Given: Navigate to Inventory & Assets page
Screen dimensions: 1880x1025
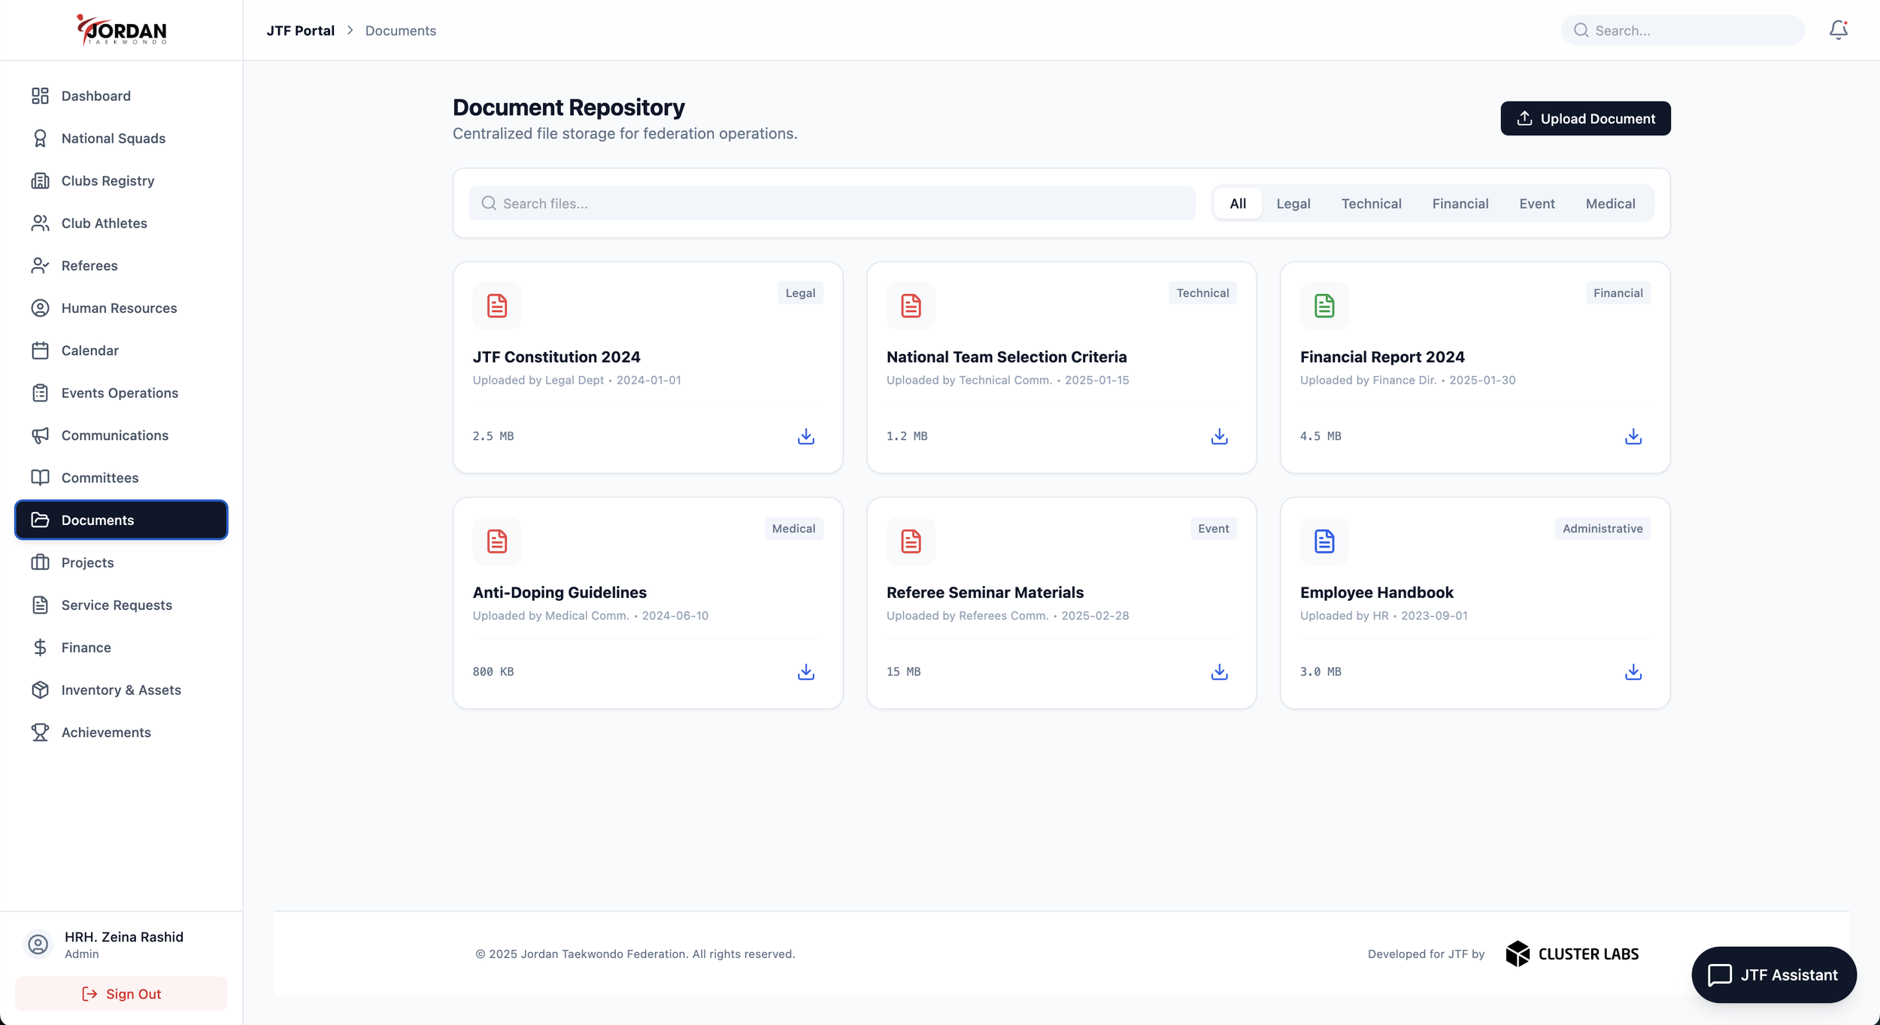Looking at the screenshot, I should (x=120, y=690).
